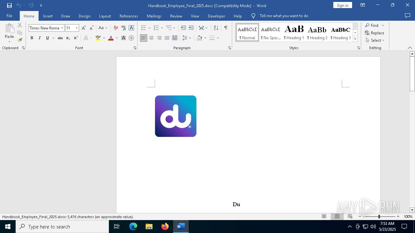Center align the paragraph
The height and width of the screenshot is (233, 415).
point(151,38)
